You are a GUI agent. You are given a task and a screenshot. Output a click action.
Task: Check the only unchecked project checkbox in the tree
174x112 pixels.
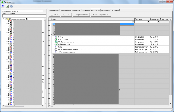pos(8,59)
